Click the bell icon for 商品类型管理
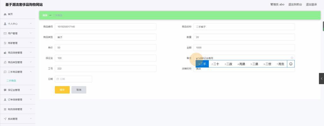 click(5, 62)
